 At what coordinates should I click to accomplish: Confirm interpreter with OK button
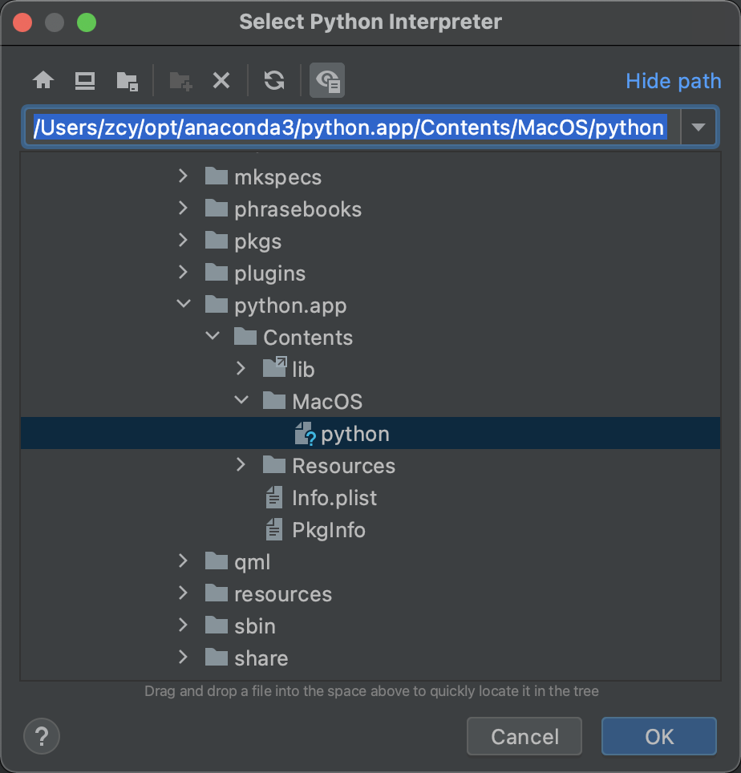pyautogui.click(x=659, y=737)
